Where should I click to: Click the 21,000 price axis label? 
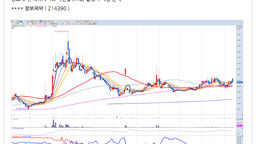[239, 40]
